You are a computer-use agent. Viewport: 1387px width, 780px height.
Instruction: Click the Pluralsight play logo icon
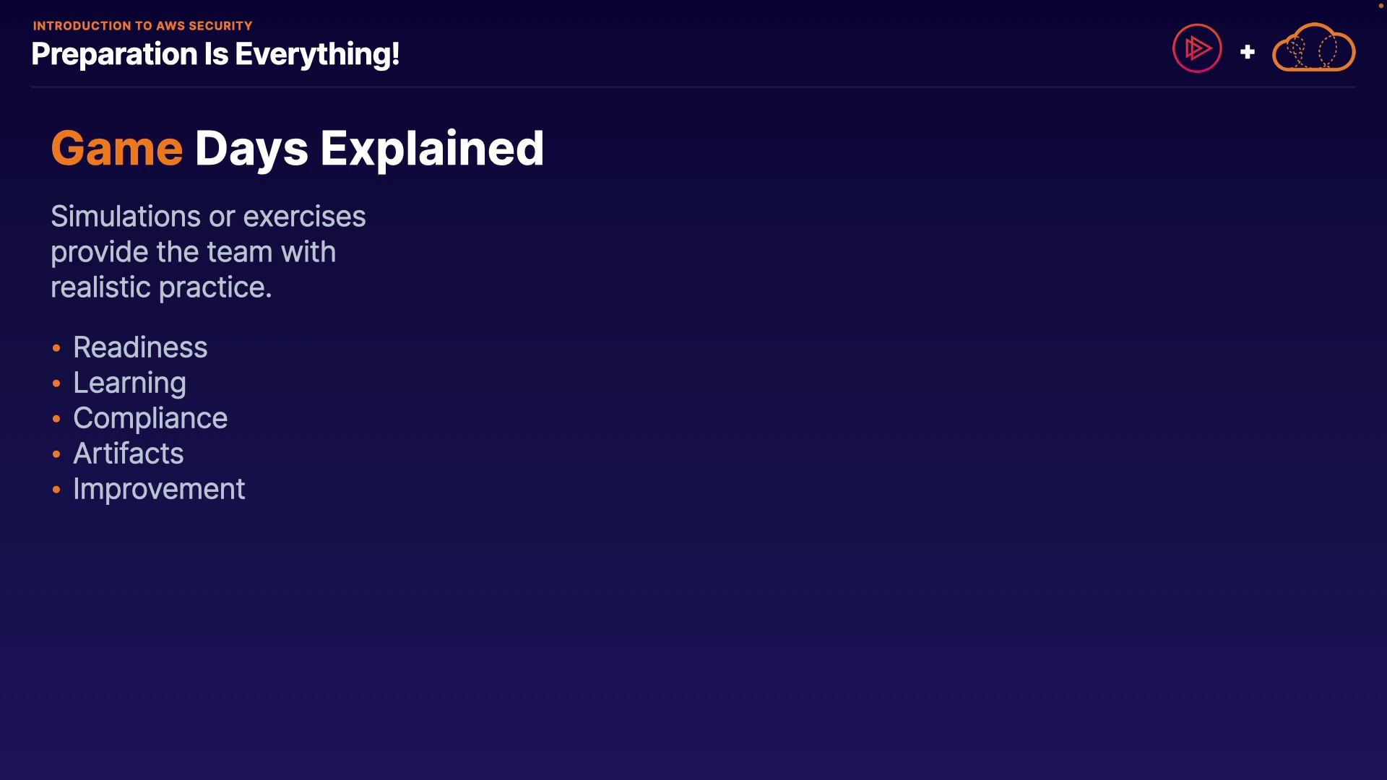(x=1197, y=48)
